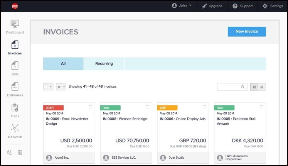288x166 pixels.
Task: Open the Dashboard from the sidebar
Action: (15, 27)
